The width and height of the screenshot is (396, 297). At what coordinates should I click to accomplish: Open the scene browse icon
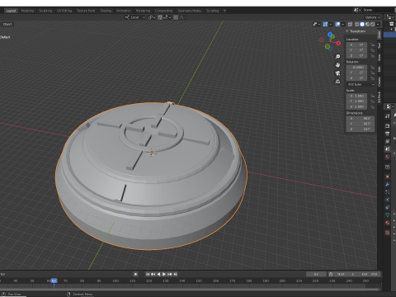356,10
